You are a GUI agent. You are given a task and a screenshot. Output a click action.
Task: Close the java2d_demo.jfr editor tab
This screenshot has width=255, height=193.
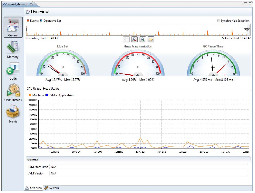pyautogui.click(x=32, y=4)
